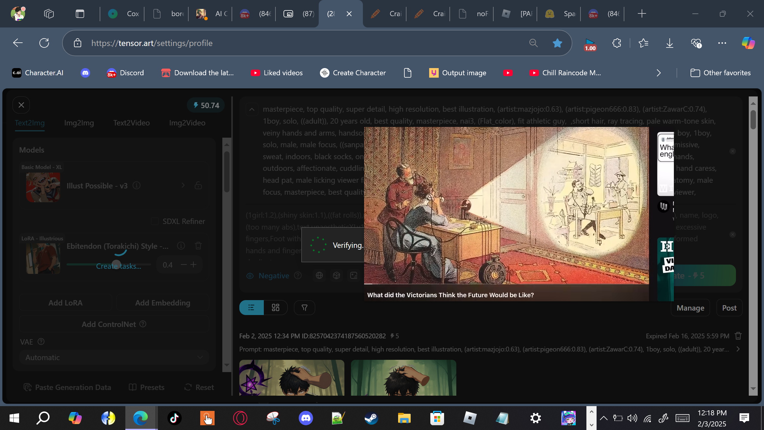Viewport: 764px width, 430px height.
Task: Open the browser Downloads icon
Action: tap(670, 43)
